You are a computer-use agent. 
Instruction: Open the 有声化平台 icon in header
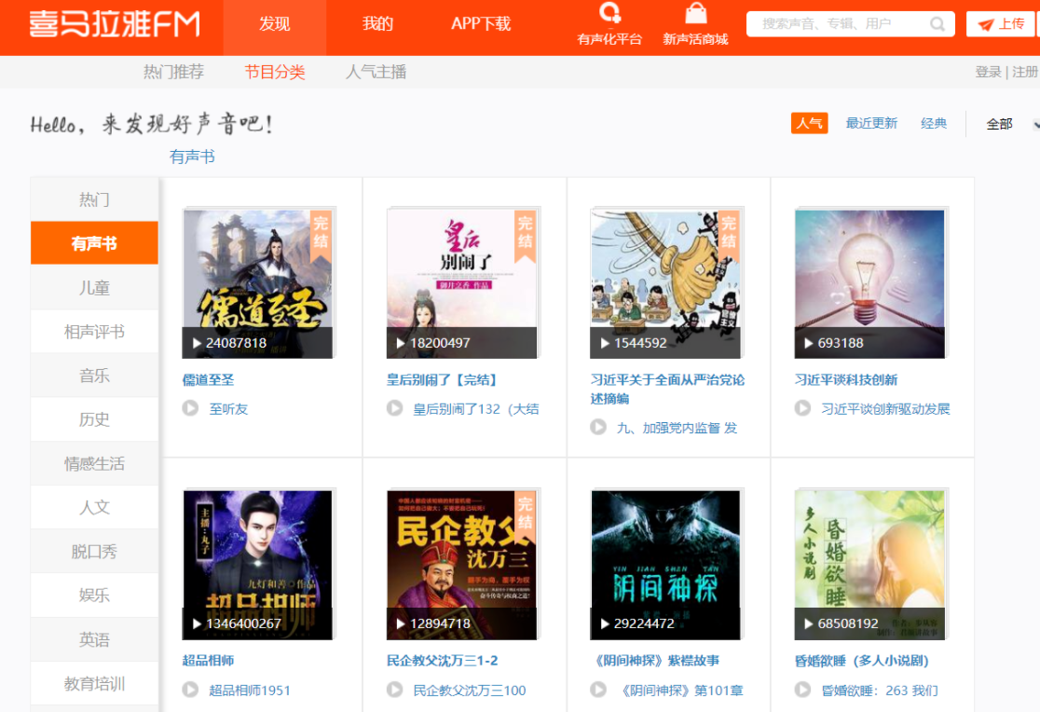tap(609, 13)
